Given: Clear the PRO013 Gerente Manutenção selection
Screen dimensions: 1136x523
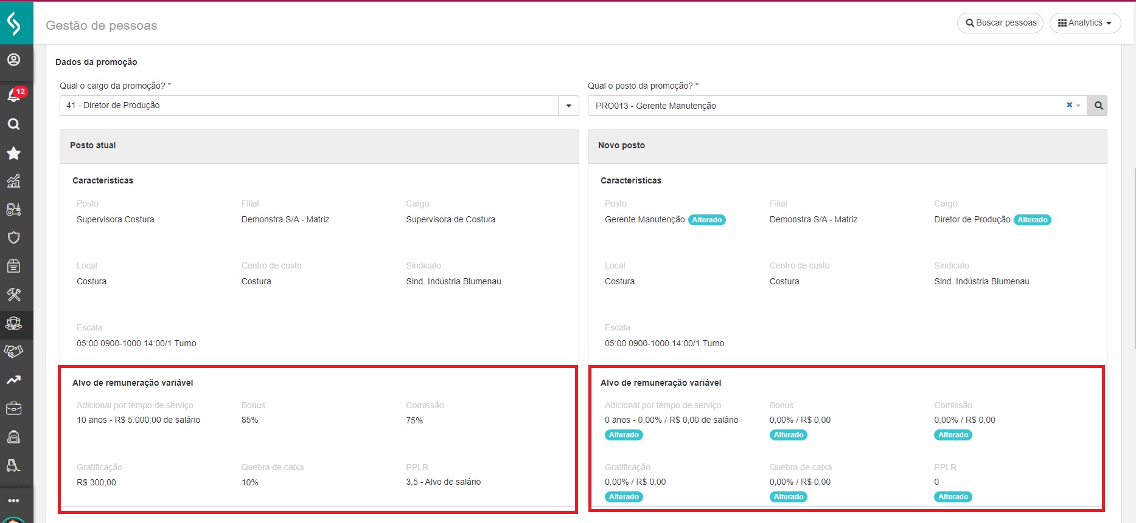Looking at the screenshot, I should click(1069, 105).
